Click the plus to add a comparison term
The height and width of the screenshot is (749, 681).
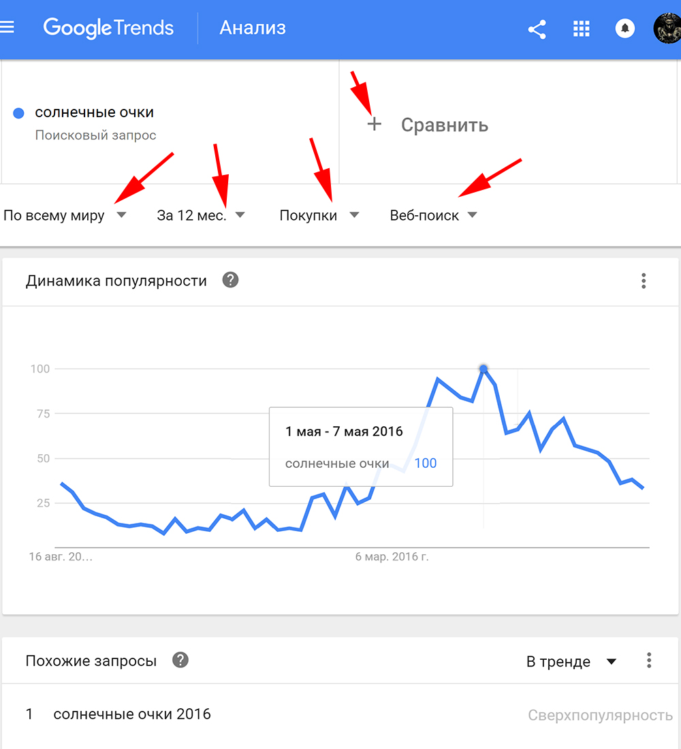[x=374, y=125]
